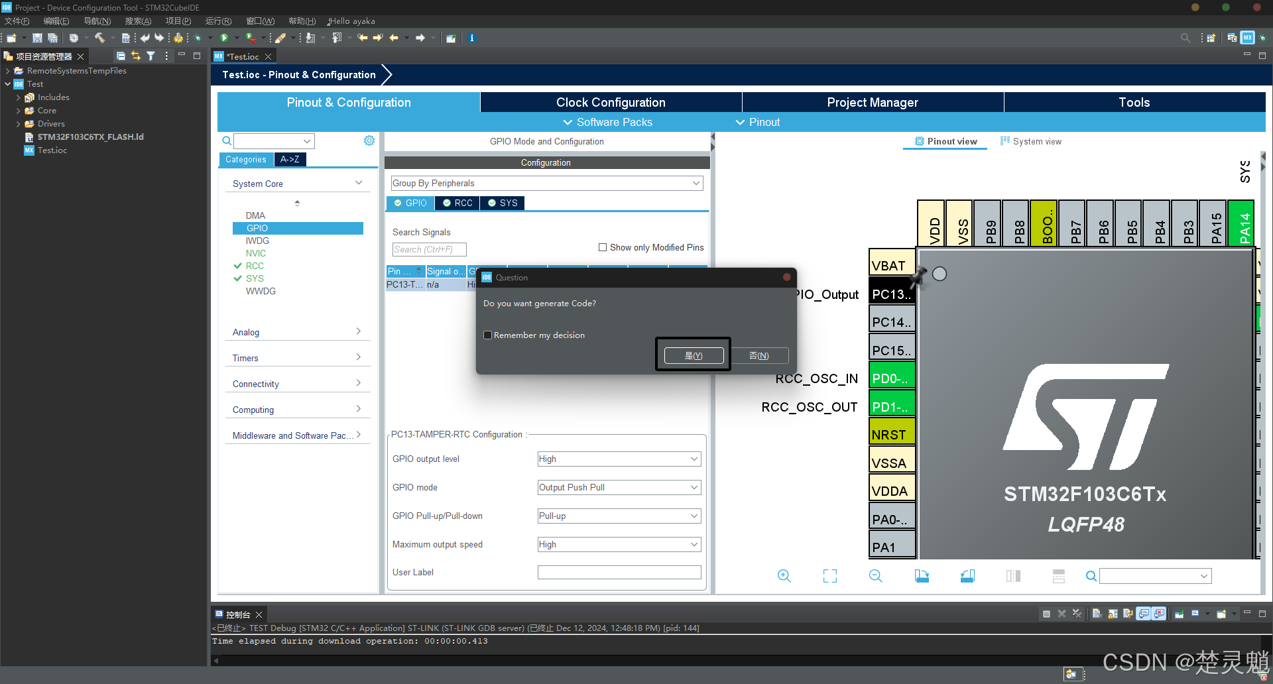This screenshot has width=1273, height=684.
Task: Open the Software Packs dropdown menu
Action: point(607,122)
